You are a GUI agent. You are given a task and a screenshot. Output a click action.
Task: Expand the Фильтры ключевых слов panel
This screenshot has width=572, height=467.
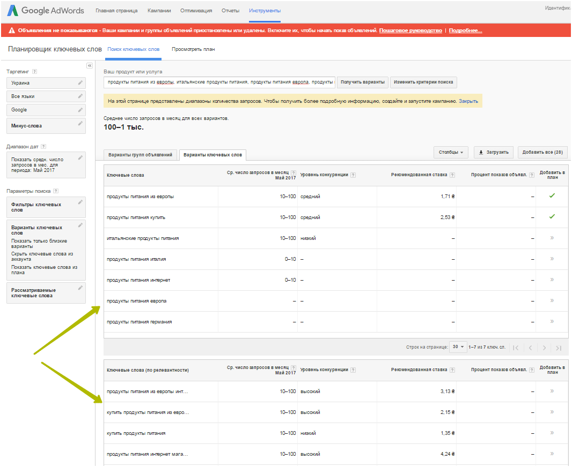tap(46, 207)
